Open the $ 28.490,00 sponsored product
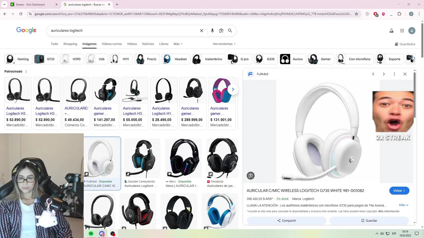This screenshot has width=424, height=238. click(164, 103)
